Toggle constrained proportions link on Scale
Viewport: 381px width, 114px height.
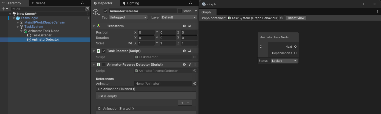tap(130, 43)
